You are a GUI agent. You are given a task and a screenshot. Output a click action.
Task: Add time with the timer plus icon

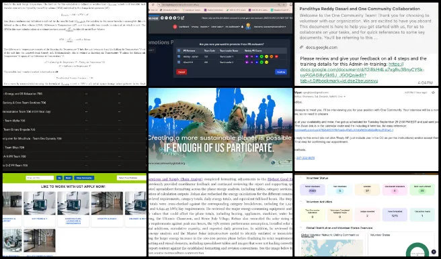click(x=162, y=18)
